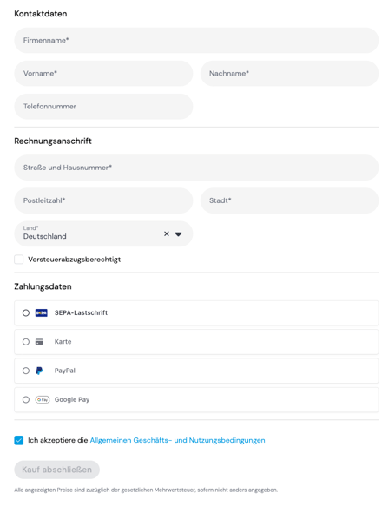Focus the Firmenname input field
Viewport: 382px width, 506px height.
[x=196, y=40]
